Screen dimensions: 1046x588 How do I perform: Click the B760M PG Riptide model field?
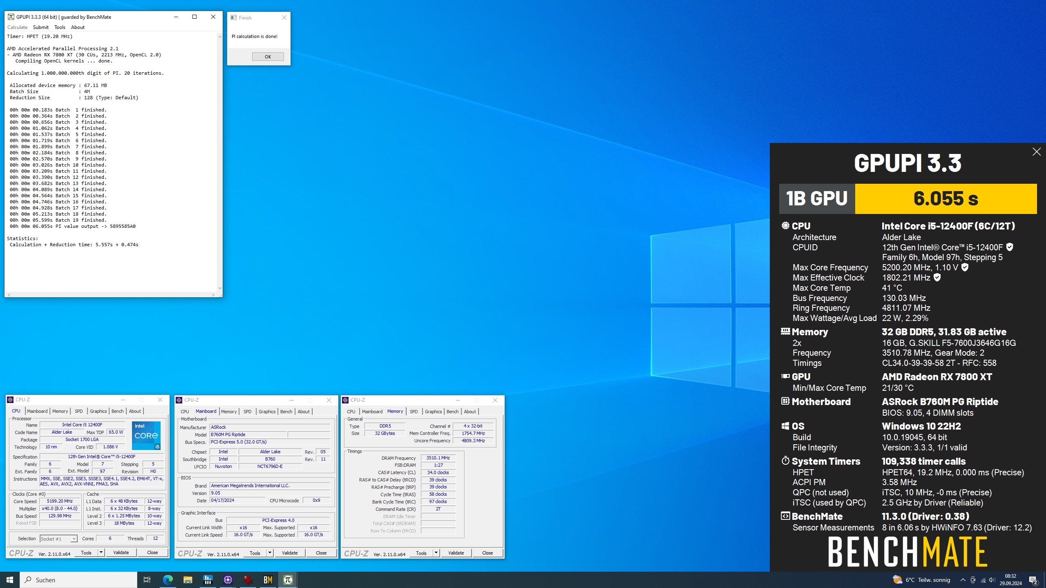pos(248,434)
